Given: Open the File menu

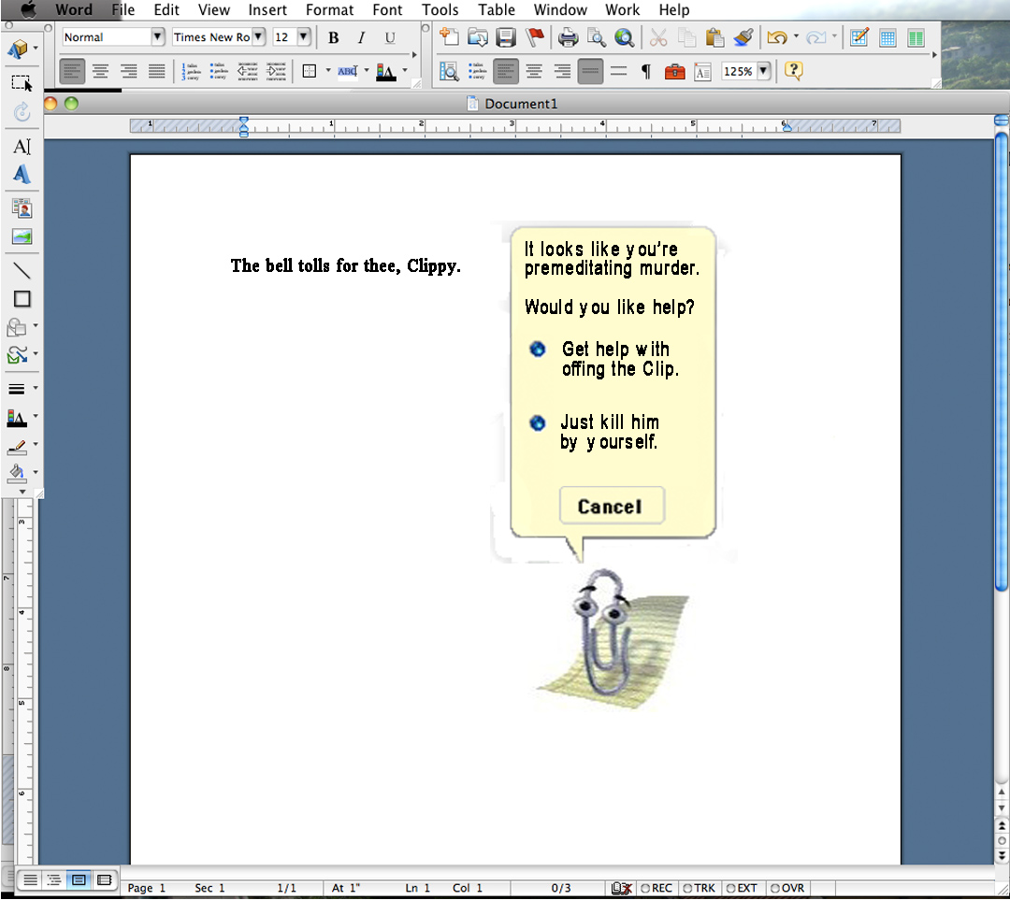Looking at the screenshot, I should point(123,9).
